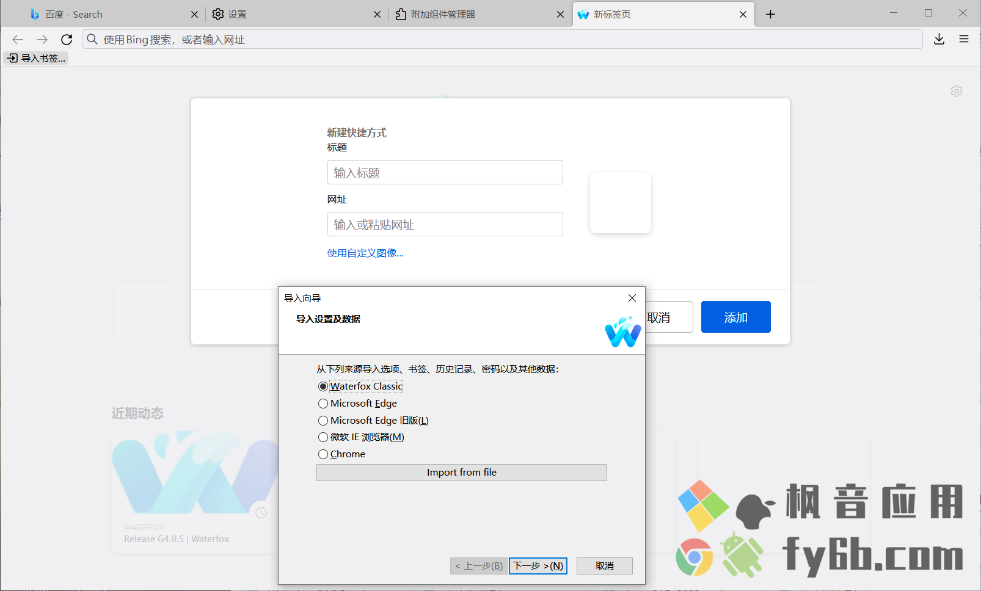Click the clock icon on Waterfox card
Viewport: 981px width, 591px height.
261,513
